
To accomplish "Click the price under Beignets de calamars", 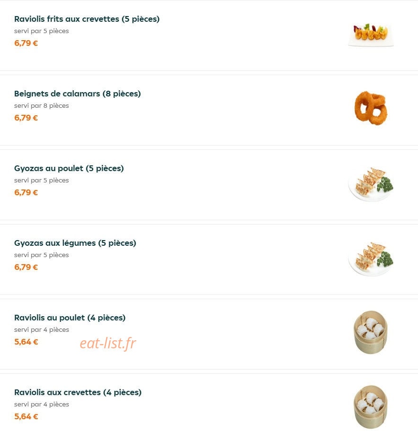I will [x=26, y=118].
